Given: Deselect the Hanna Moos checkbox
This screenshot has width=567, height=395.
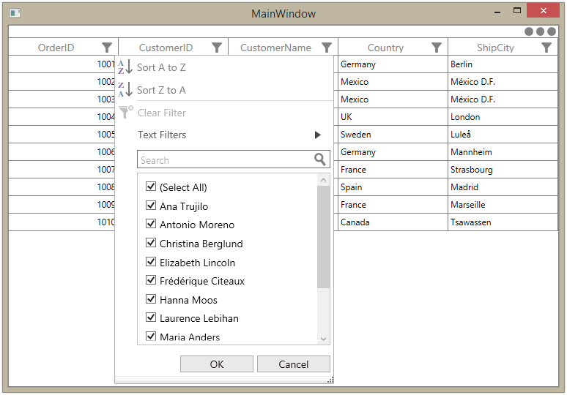Looking at the screenshot, I should 152,299.
